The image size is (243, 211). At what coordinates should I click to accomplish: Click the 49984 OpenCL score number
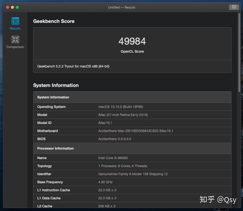pos(132,41)
